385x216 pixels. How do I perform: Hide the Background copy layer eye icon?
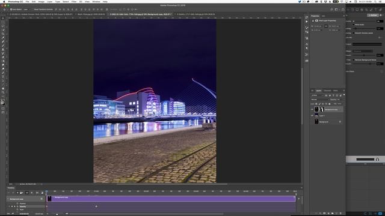click(x=312, y=109)
